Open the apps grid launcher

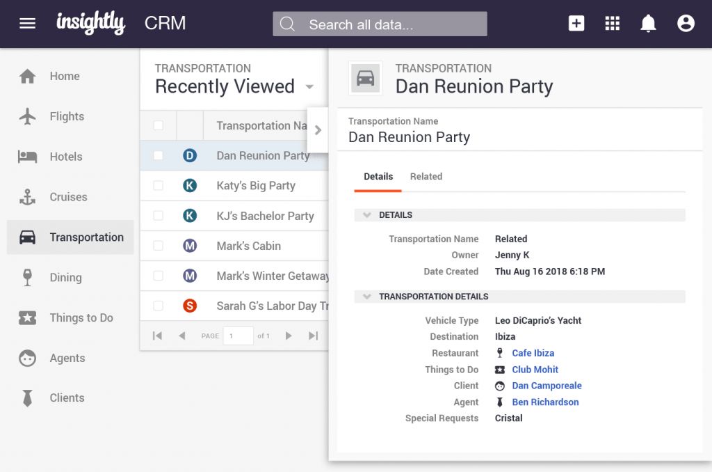click(612, 24)
